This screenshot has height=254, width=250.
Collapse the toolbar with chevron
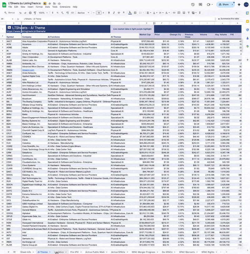[236, 13]
